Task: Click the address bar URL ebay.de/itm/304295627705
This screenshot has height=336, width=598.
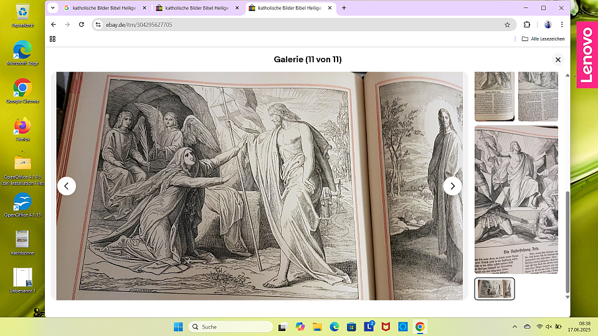Action: click(x=139, y=25)
